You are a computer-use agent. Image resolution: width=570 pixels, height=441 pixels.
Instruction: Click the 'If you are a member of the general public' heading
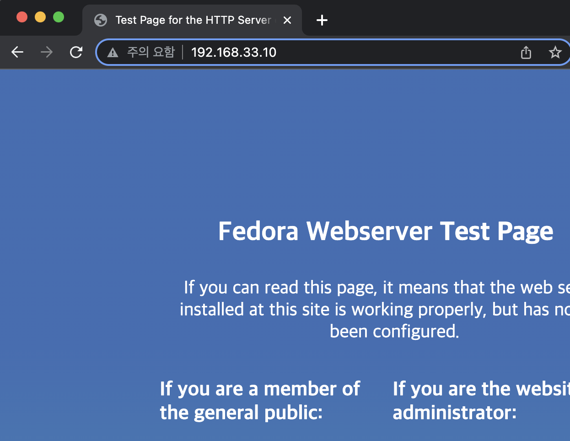(260, 401)
